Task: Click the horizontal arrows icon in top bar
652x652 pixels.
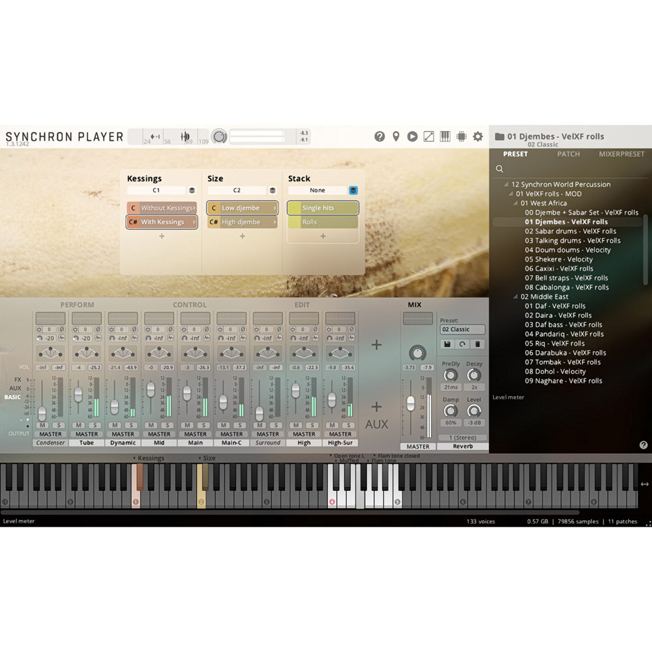Action: (x=155, y=136)
